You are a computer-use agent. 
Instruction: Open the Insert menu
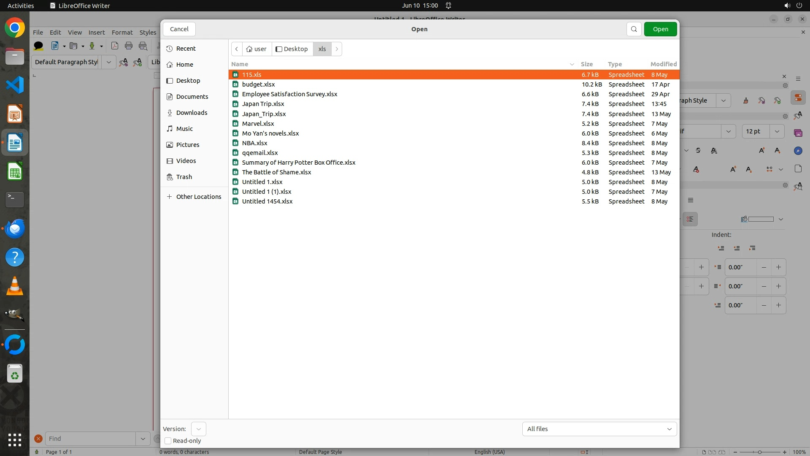[x=96, y=33]
